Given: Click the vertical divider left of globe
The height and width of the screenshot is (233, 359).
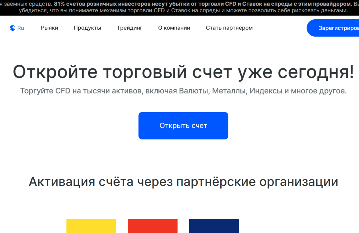Looking at the screenshot, I should click(x=4, y=28).
